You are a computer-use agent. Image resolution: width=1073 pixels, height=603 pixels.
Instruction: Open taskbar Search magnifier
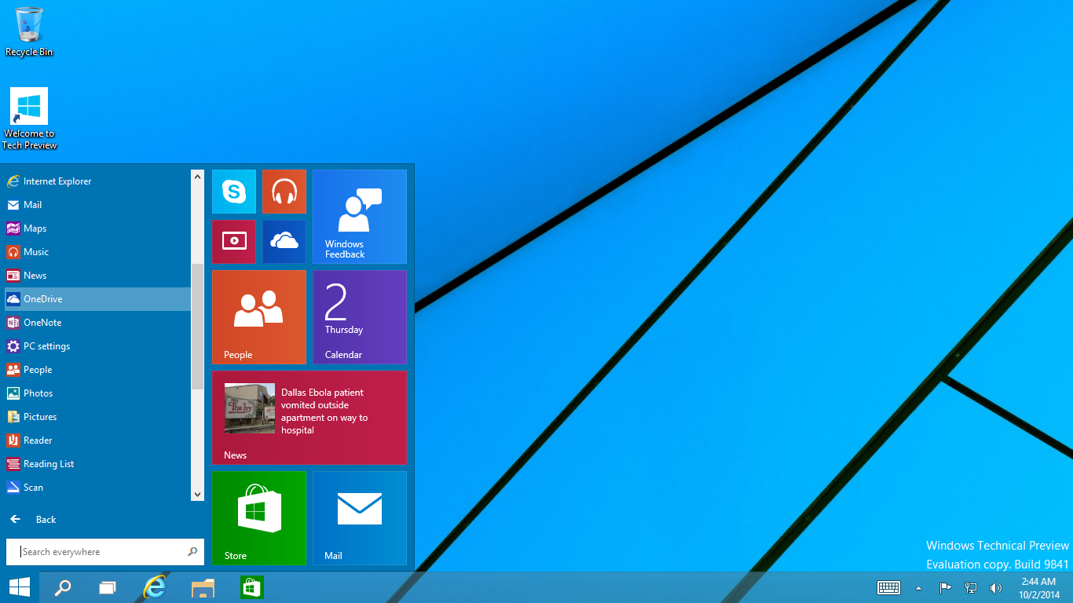62,587
